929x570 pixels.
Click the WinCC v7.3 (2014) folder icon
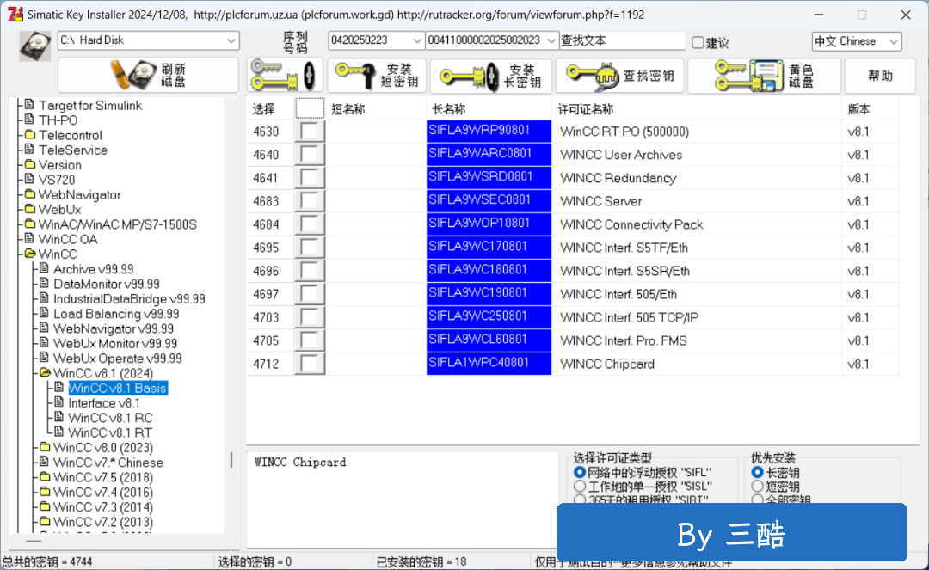pyautogui.click(x=45, y=506)
